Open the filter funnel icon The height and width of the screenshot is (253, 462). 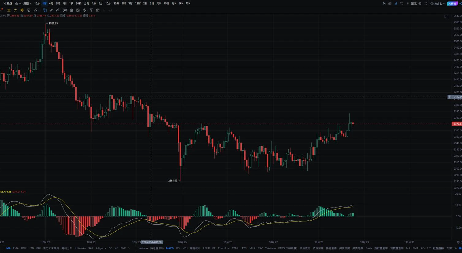pos(91,10)
